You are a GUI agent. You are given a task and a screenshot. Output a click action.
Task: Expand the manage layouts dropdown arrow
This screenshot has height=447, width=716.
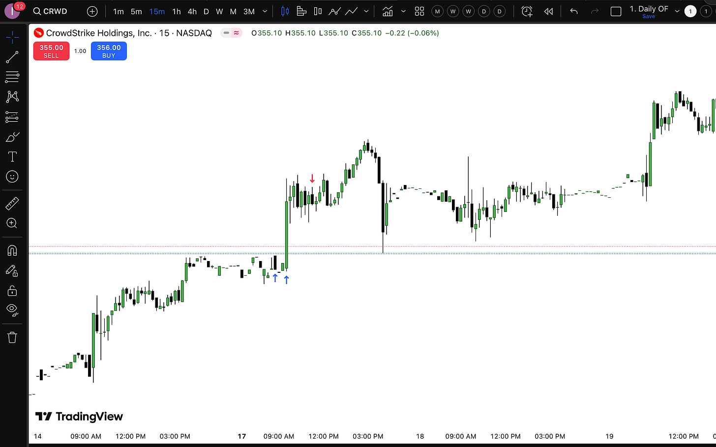coord(677,11)
